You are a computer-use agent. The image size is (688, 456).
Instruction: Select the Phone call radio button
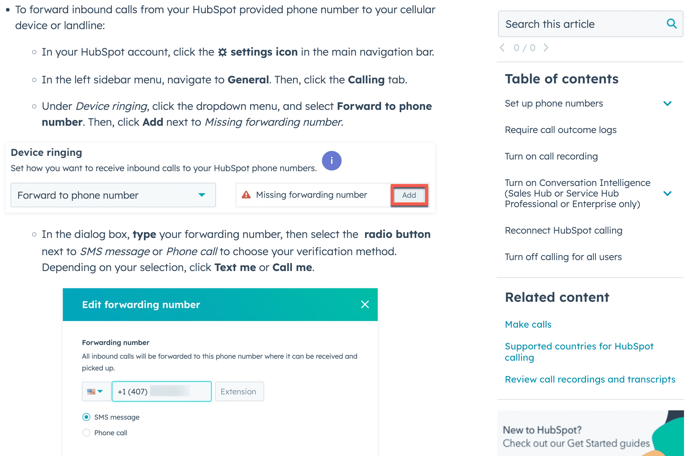(x=86, y=433)
